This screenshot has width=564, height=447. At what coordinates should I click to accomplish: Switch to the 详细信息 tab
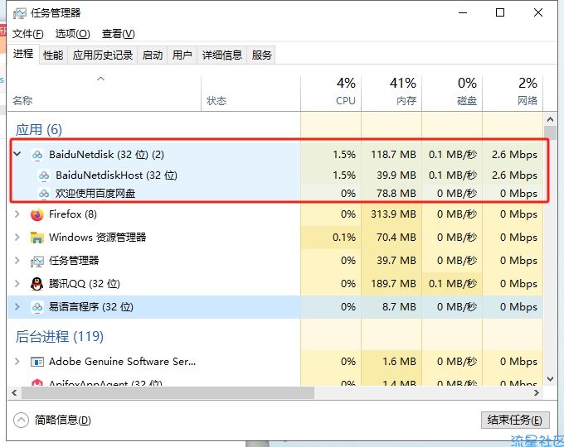coord(222,55)
